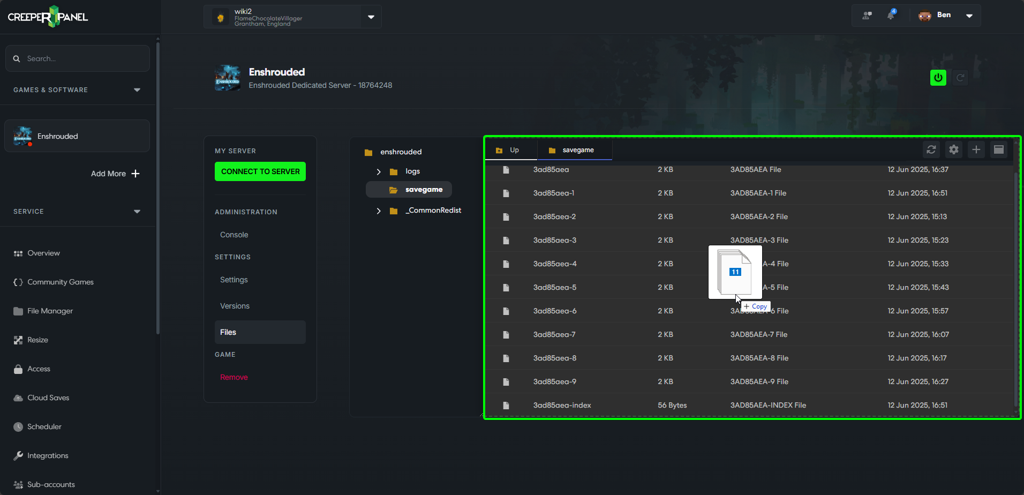Click the left sidebar scrollbar

click(x=157, y=187)
